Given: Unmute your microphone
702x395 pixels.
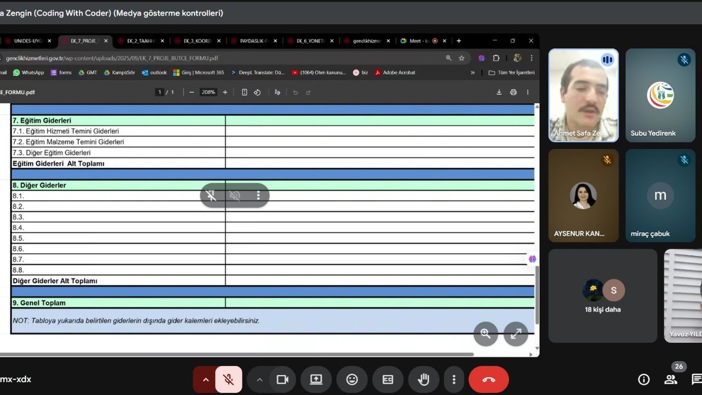Looking at the screenshot, I should click(x=229, y=380).
